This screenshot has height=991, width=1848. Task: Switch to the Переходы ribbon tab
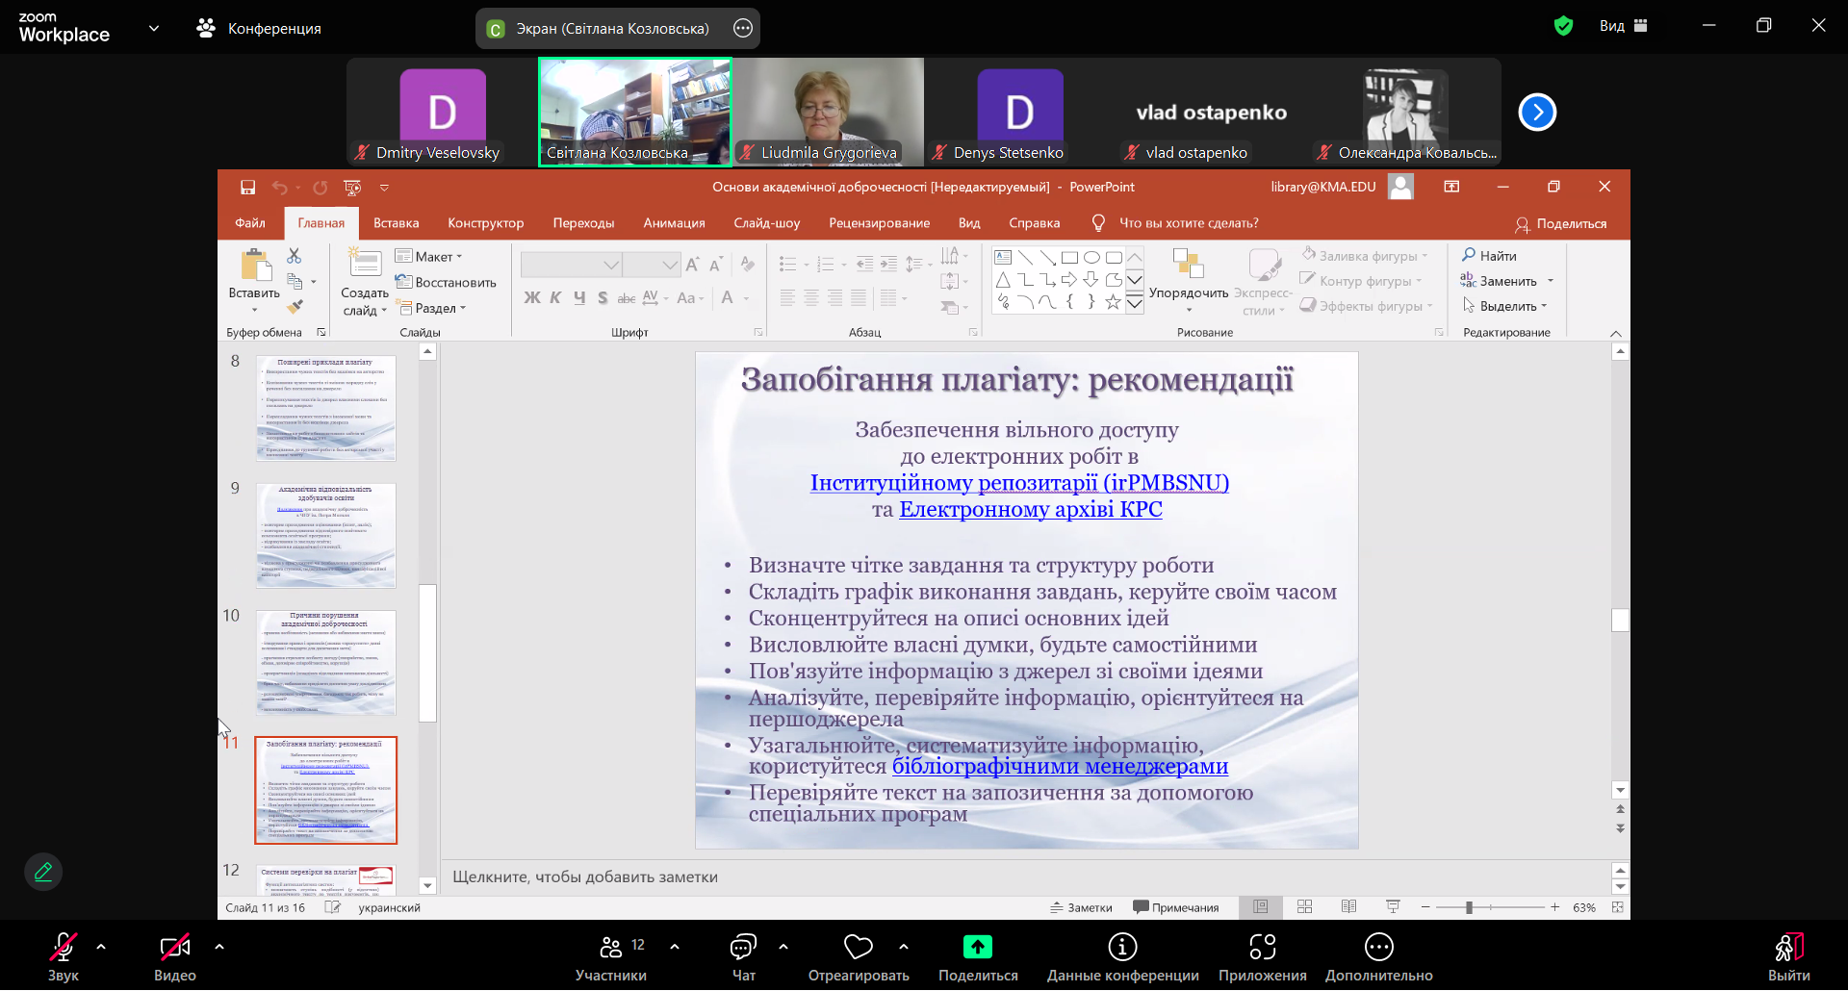(583, 223)
